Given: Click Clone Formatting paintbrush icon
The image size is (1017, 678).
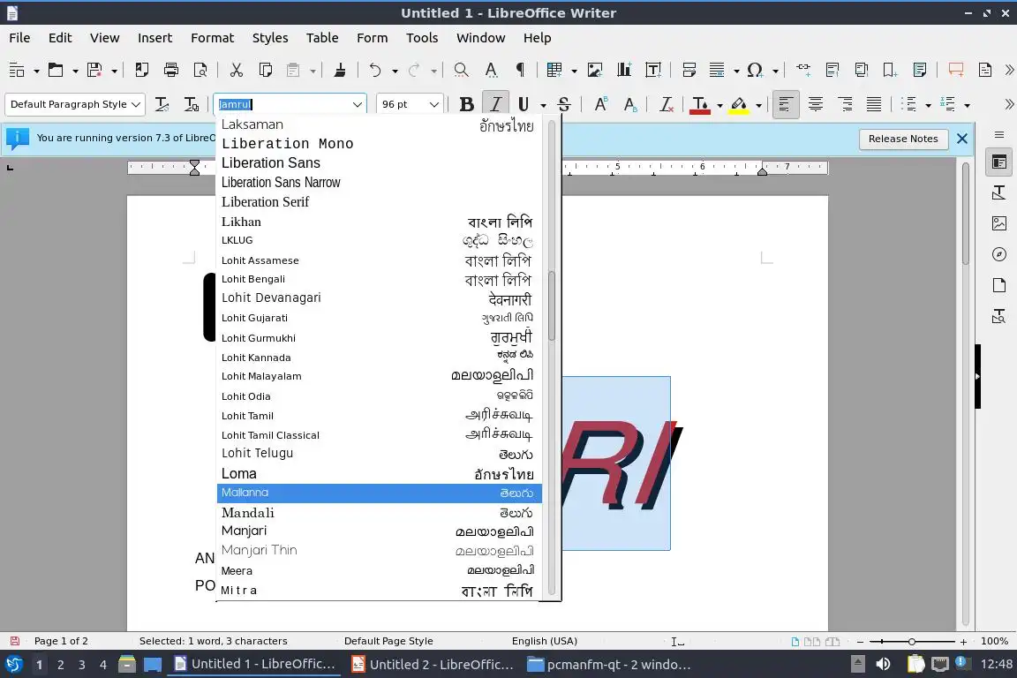Looking at the screenshot, I should pos(339,70).
